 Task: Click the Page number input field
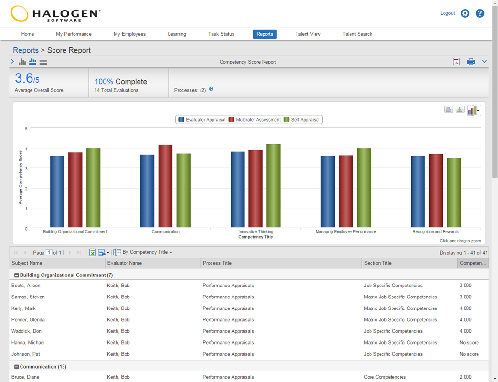click(48, 252)
